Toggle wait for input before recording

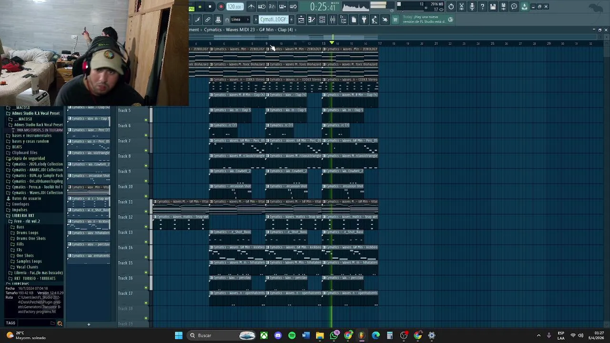click(262, 7)
